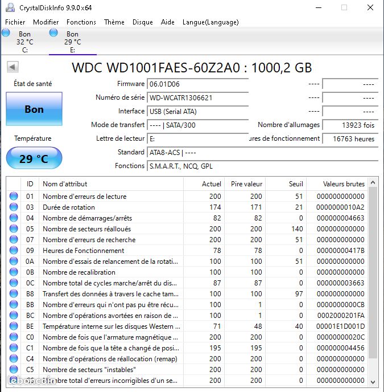Click the Valeurs brutes column header
Screen dimensions: 384x392
[337, 184]
